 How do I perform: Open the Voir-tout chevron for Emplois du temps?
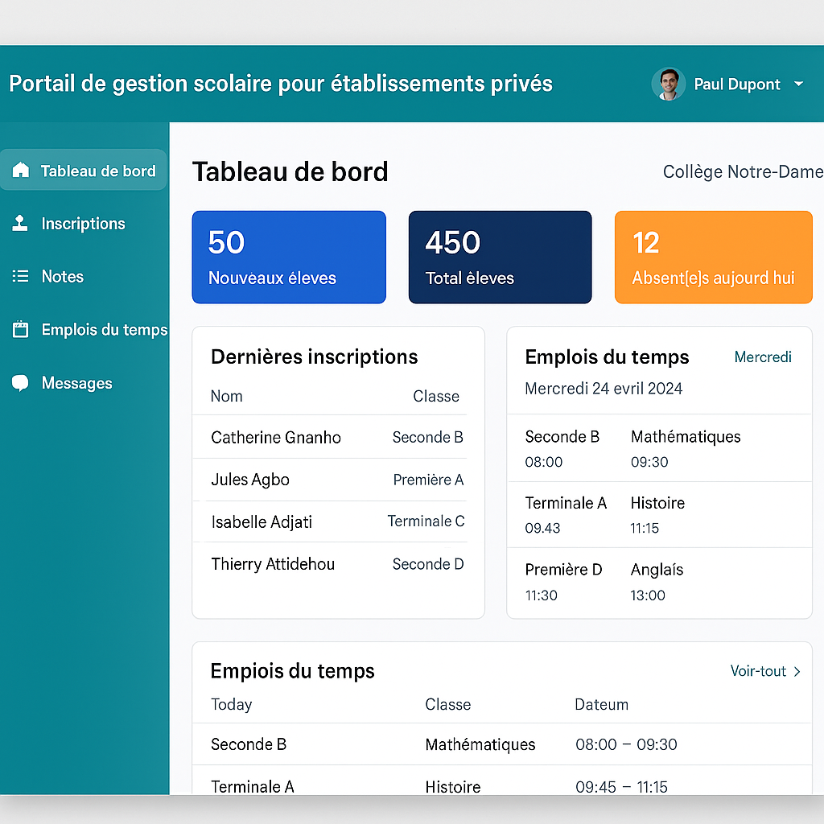[795, 670]
